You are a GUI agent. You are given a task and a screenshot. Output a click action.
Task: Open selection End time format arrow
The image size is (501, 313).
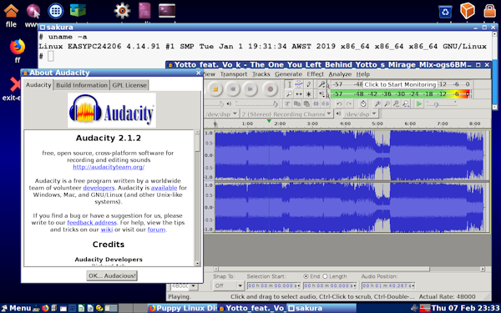click(355, 285)
